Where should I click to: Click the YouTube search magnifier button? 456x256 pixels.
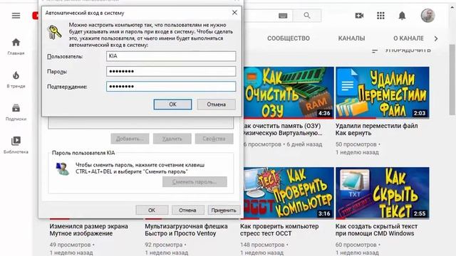[307, 16]
